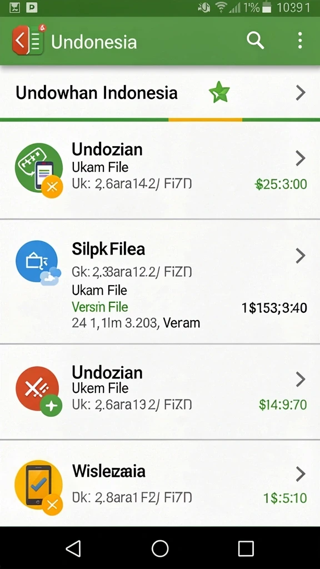The height and width of the screenshot is (569, 320).
Task: Tap the $25:3:00 price label
Action: click(x=281, y=184)
